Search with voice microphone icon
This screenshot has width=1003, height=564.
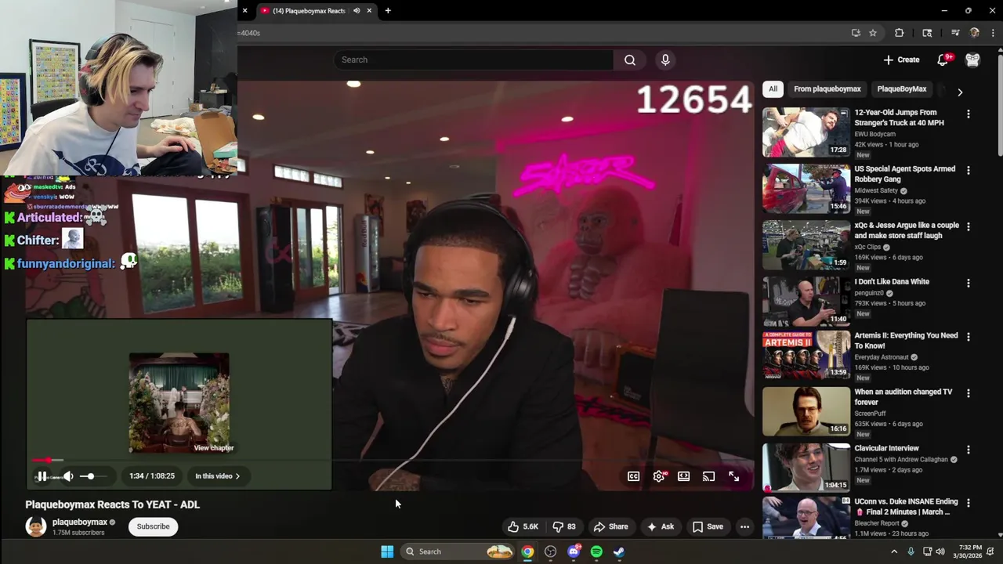[x=665, y=60]
